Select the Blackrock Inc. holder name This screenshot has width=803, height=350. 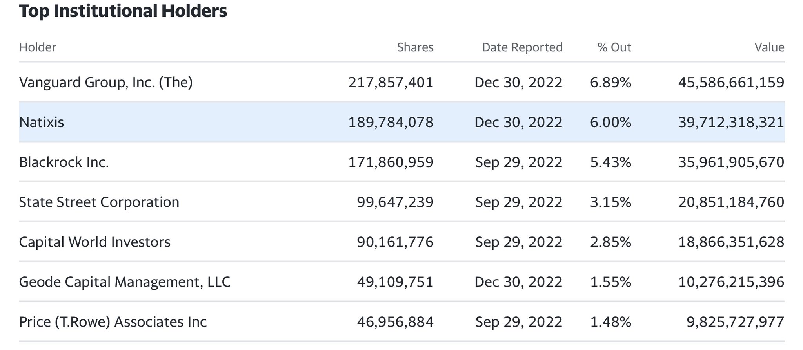(x=64, y=162)
